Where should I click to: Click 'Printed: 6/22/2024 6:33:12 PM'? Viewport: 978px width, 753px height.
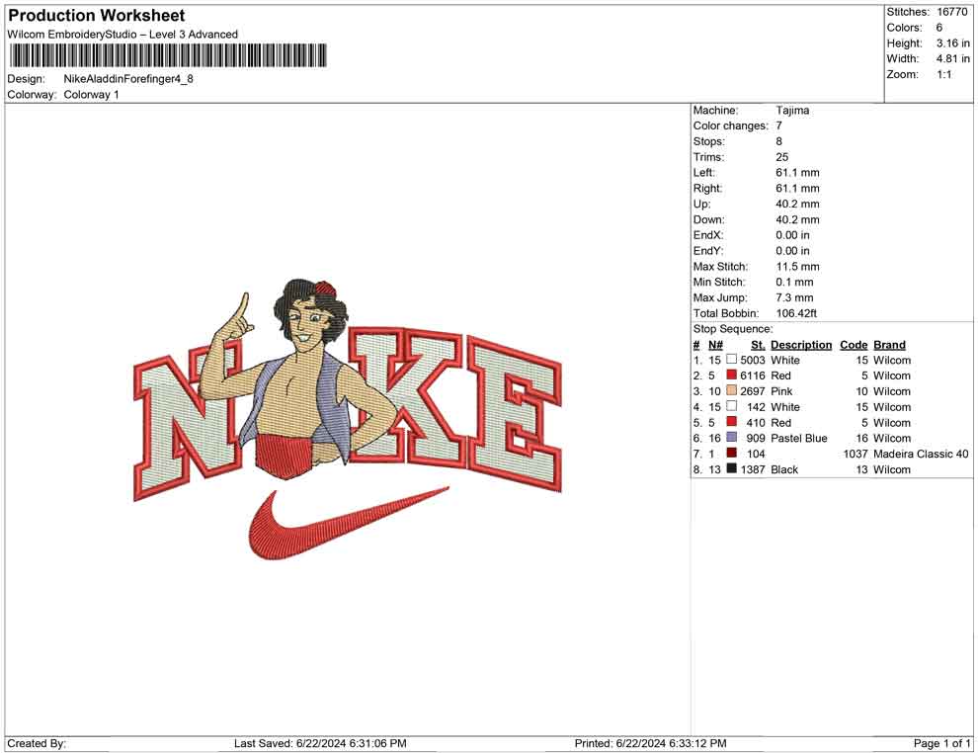point(651,743)
